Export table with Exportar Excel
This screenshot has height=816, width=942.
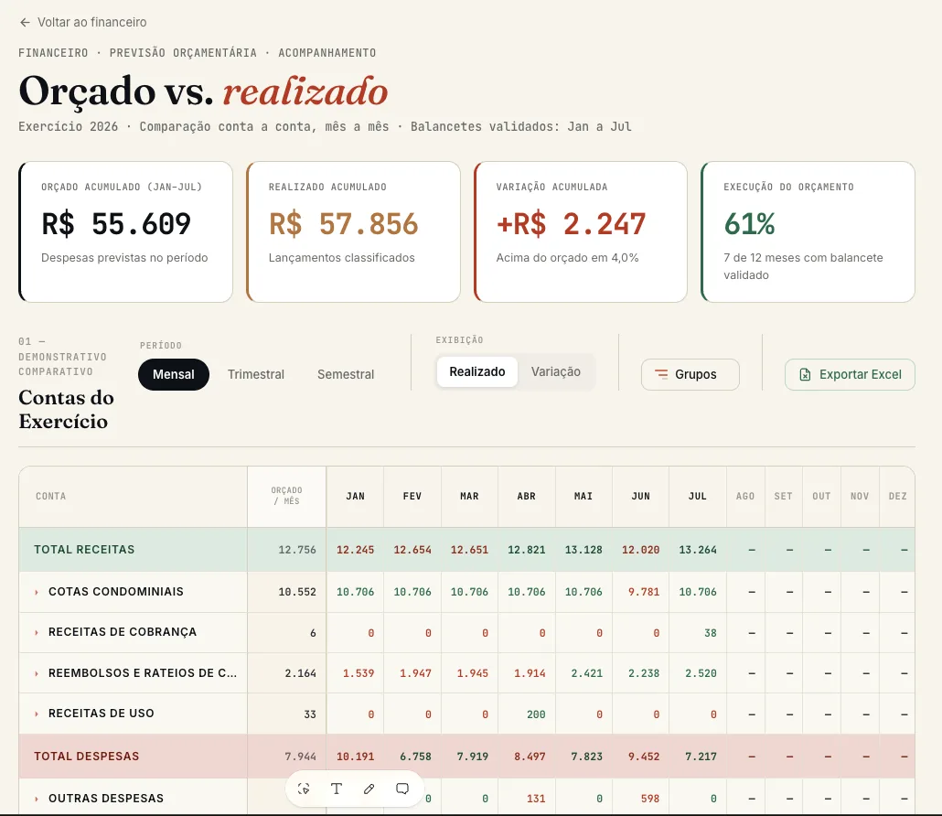850,374
